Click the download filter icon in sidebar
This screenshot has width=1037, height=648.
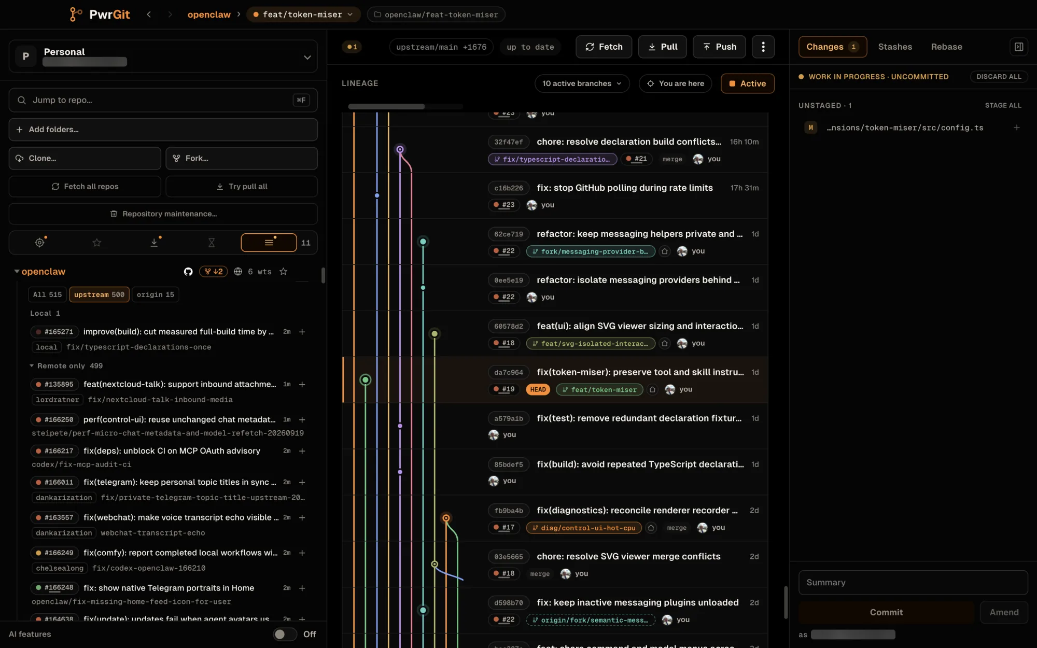click(154, 242)
